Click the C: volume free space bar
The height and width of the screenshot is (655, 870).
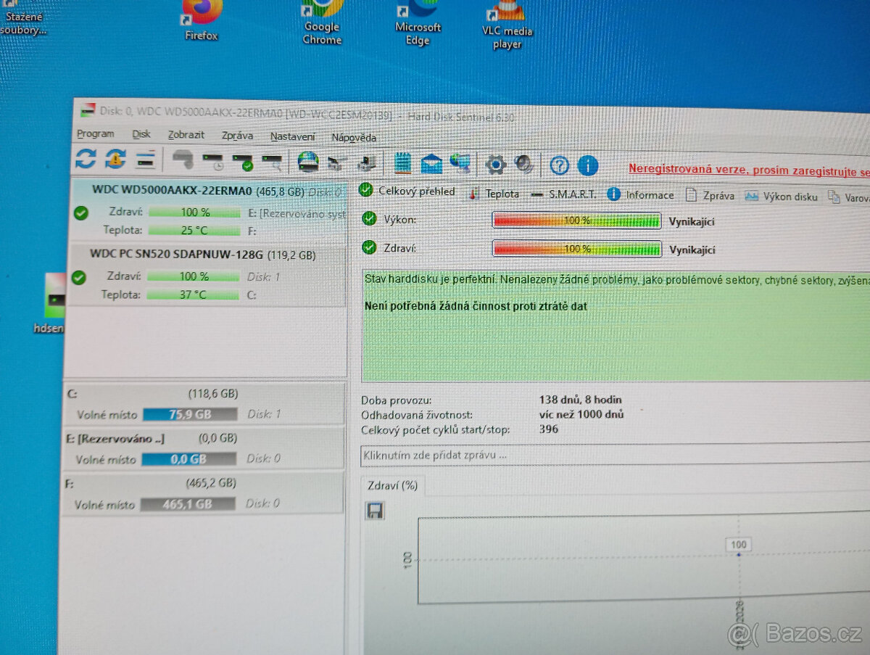[x=190, y=414]
